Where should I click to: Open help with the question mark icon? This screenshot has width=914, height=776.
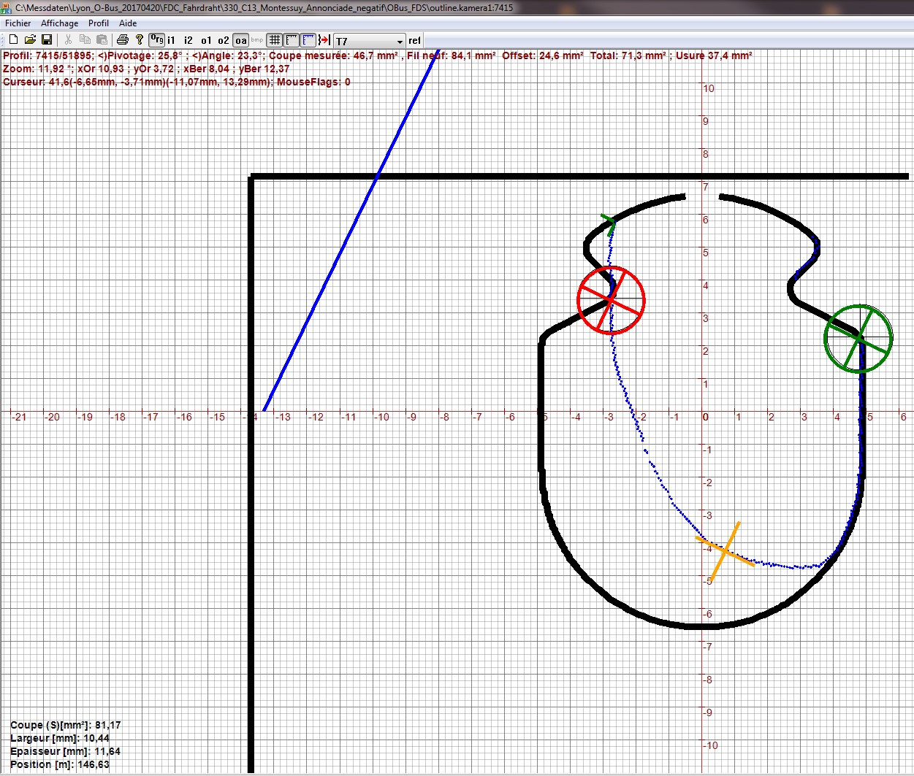140,40
